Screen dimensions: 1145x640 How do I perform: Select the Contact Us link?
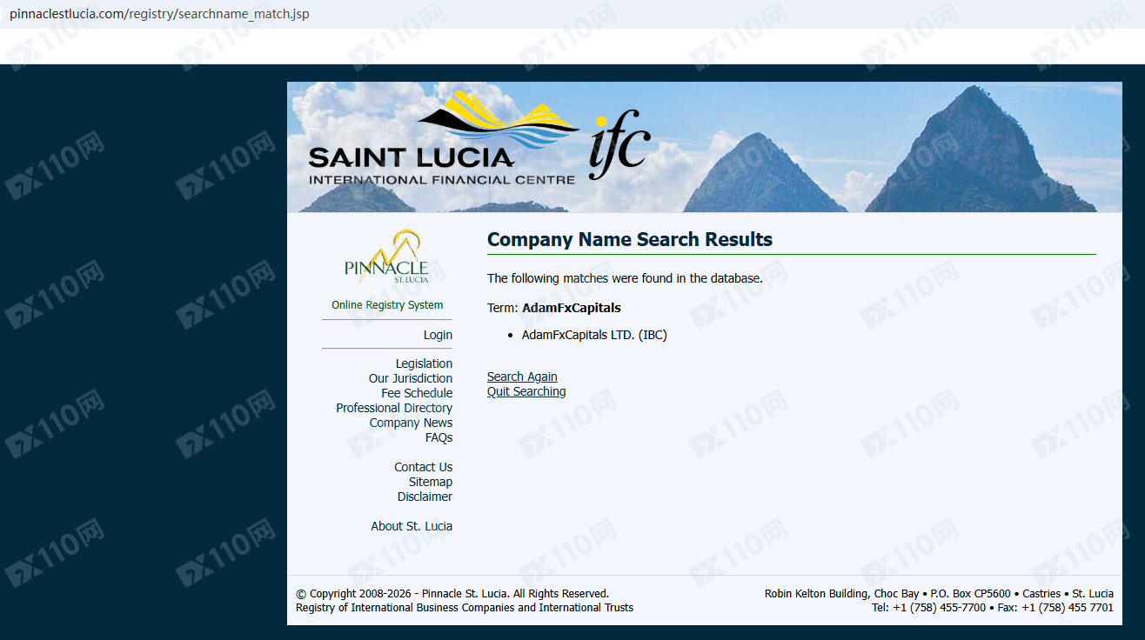point(423,467)
